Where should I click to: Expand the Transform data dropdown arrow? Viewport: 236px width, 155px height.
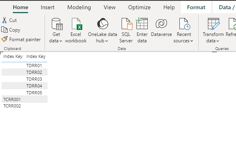(218, 41)
